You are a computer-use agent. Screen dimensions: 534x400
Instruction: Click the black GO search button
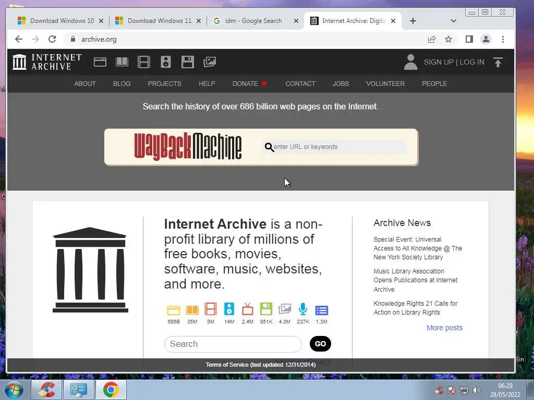coord(320,344)
